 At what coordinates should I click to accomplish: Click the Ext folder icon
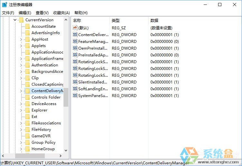tap(27, 117)
